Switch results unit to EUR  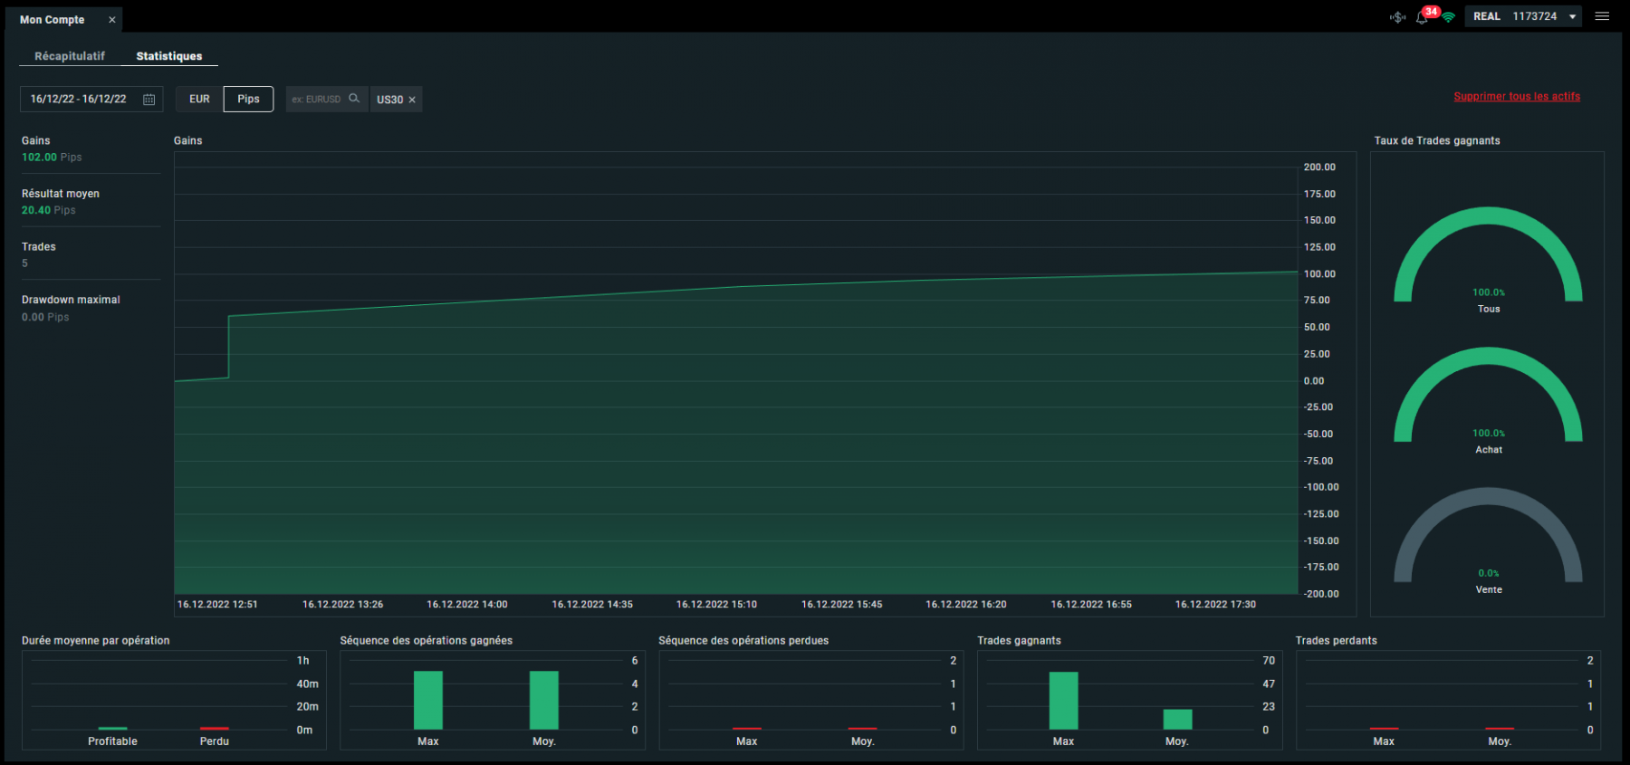pyautogui.click(x=199, y=99)
